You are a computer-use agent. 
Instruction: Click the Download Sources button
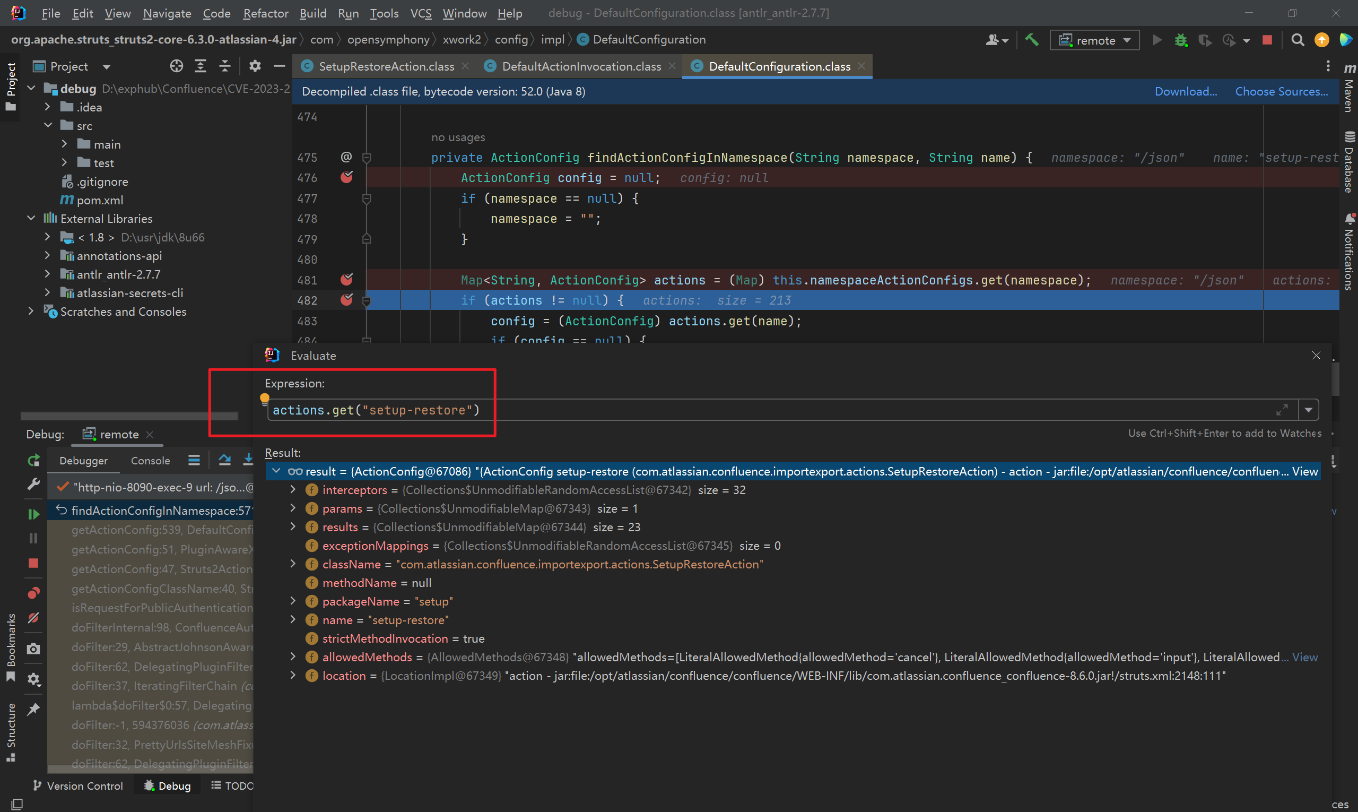point(1185,90)
